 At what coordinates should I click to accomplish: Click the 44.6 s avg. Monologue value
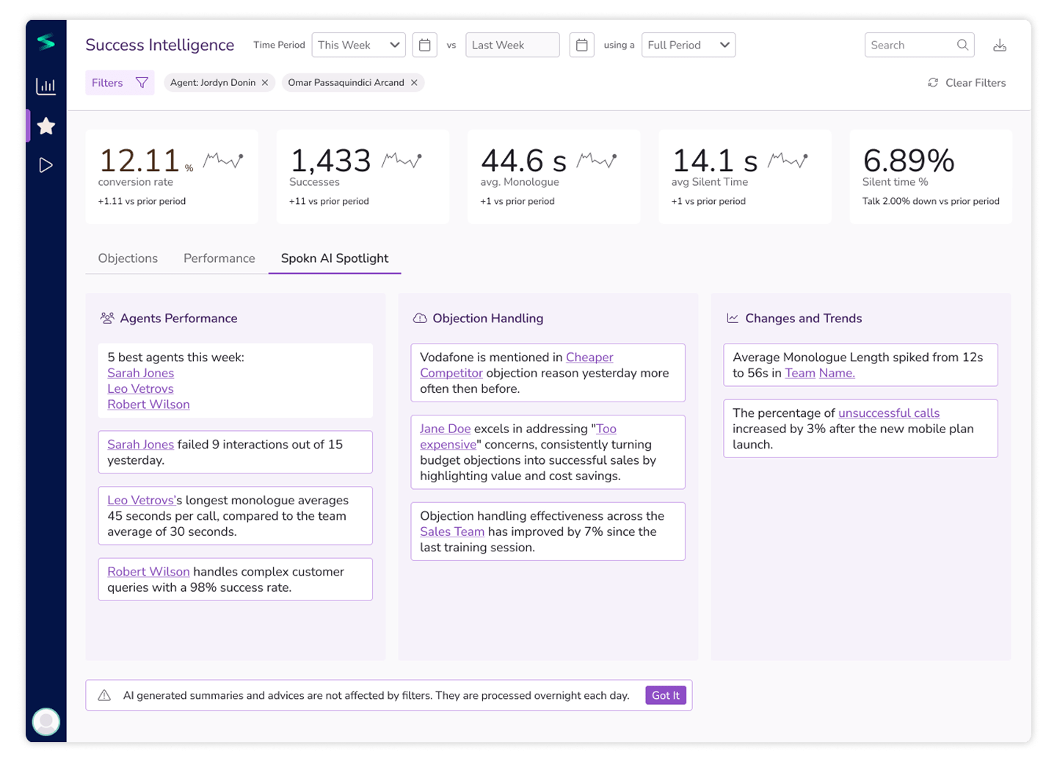point(523,160)
